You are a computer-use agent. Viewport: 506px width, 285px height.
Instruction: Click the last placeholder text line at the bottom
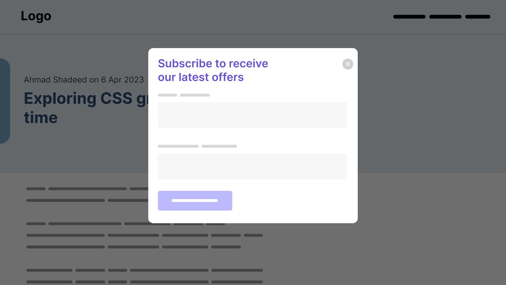click(144, 282)
